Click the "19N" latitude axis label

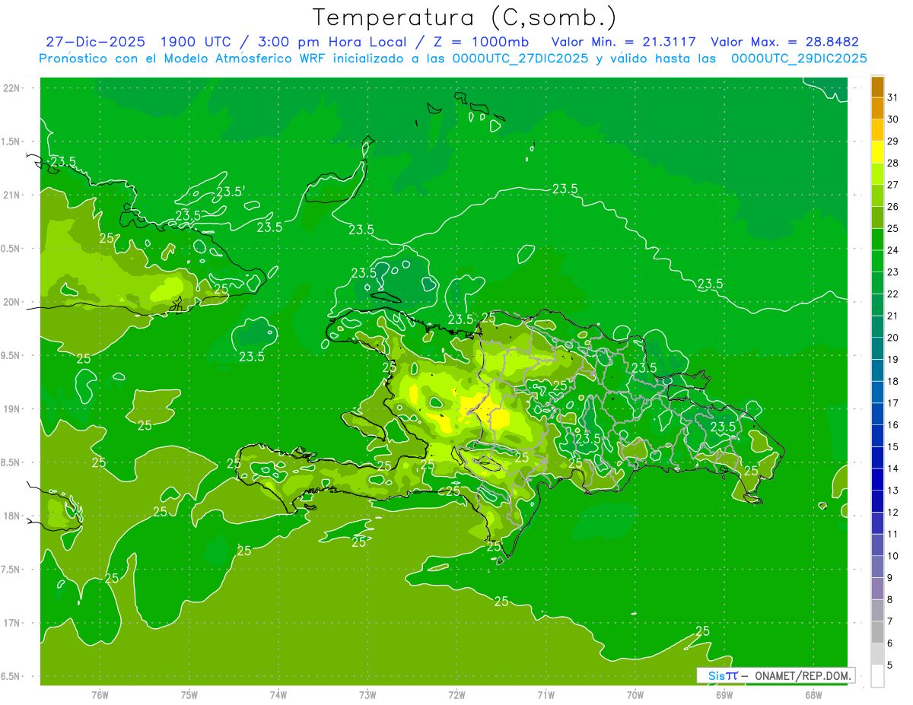coord(11,409)
